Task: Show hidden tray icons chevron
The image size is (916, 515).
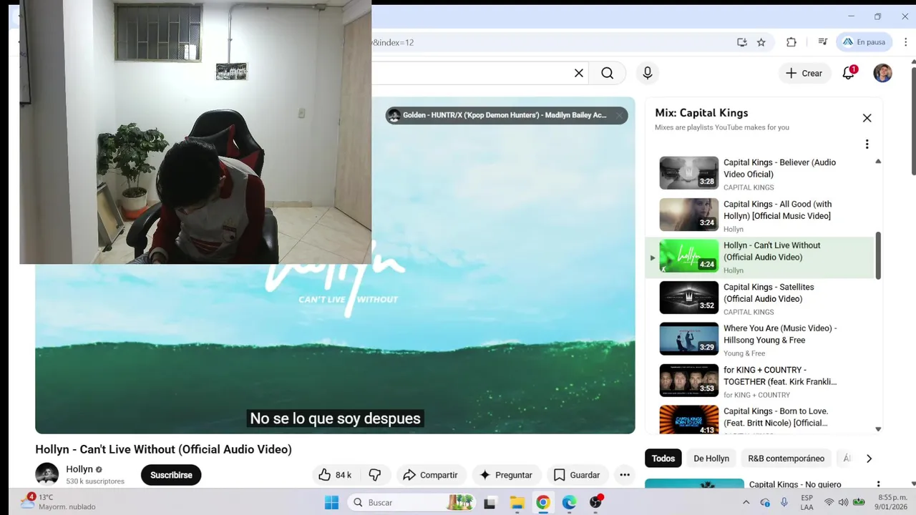Action: (746, 503)
